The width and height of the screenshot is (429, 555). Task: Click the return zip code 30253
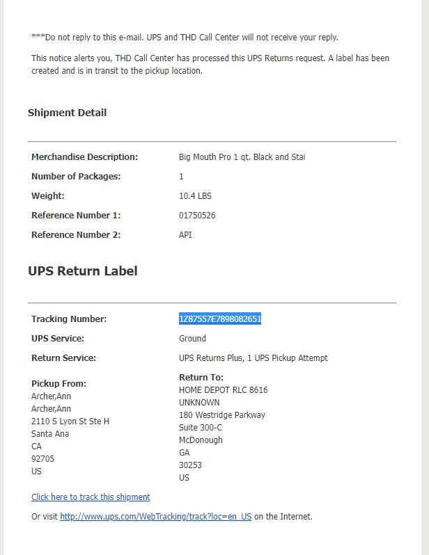pos(190,465)
